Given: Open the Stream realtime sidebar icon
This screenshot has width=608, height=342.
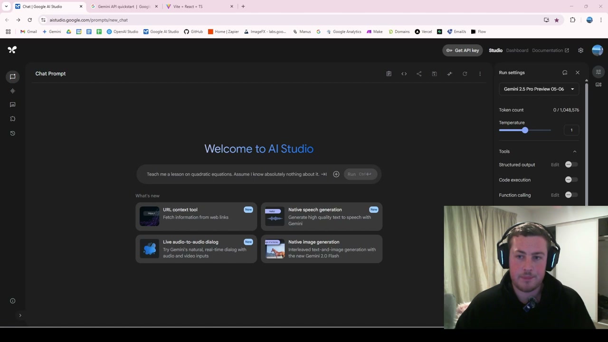Looking at the screenshot, I should coord(13,91).
